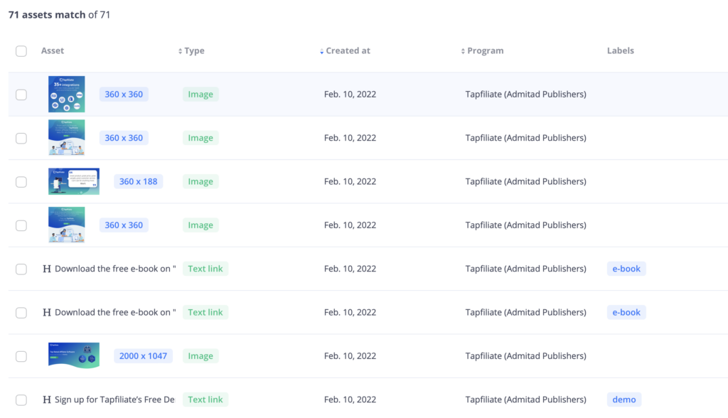Click the H icon before the first Download e-book link

point(47,269)
